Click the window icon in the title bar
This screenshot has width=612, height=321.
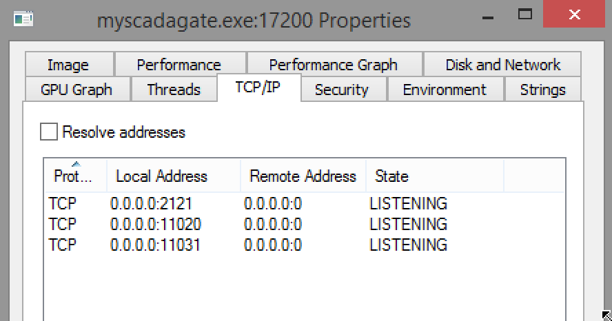[23, 19]
